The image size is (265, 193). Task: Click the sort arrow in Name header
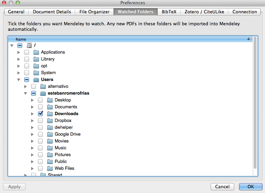(249, 39)
